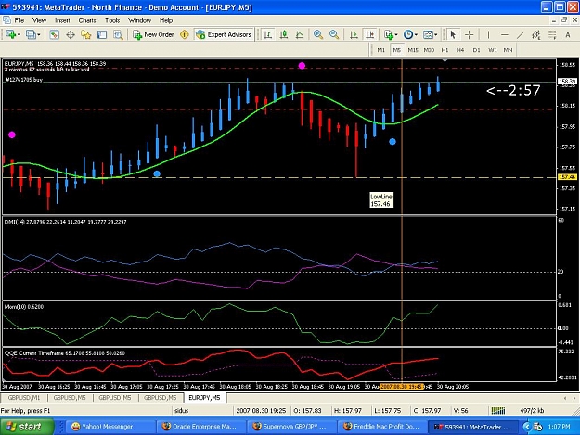Viewport: 580px width, 435px height.
Task: Open the chart periodicity clock dropdown
Action: click(410, 34)
